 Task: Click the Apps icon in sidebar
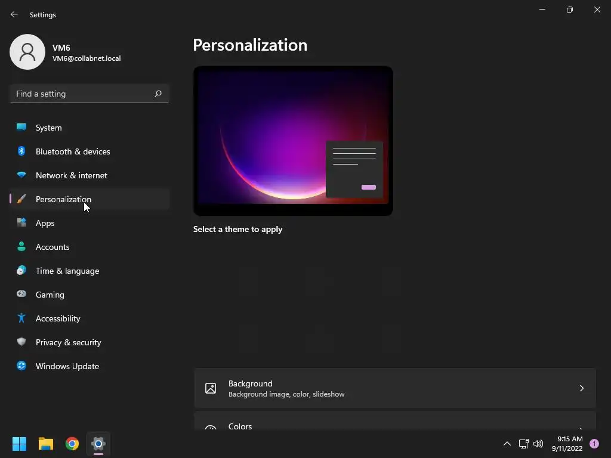(21, 223)
